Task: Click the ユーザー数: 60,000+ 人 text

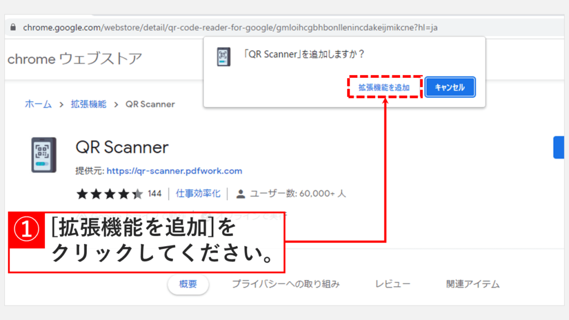Action: tap(298, 193)
